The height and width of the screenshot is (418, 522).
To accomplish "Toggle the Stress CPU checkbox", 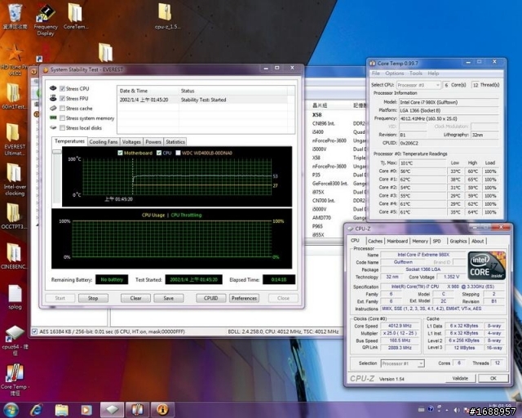I will click(x=62, y=89).
